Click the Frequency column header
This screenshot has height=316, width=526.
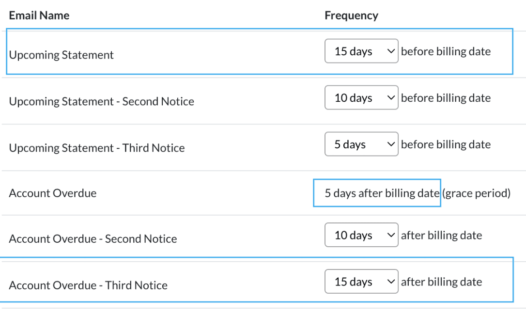pos(351,16)
